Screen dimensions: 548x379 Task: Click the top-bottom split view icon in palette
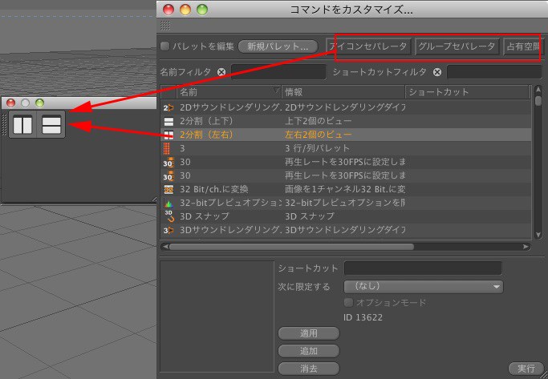pos(52,125)
